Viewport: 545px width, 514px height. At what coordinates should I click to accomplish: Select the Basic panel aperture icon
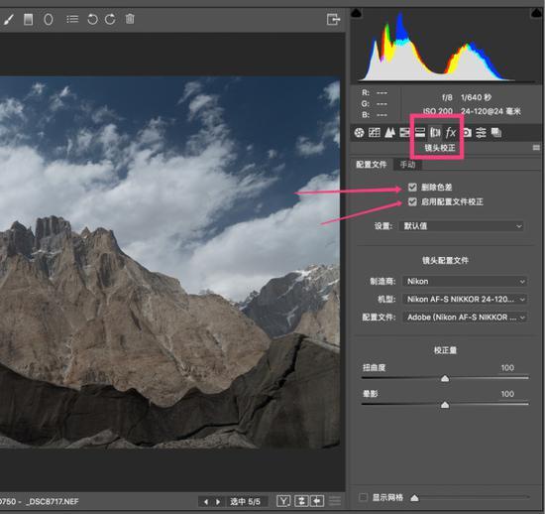pyautogui.click(x=359, y=133)
